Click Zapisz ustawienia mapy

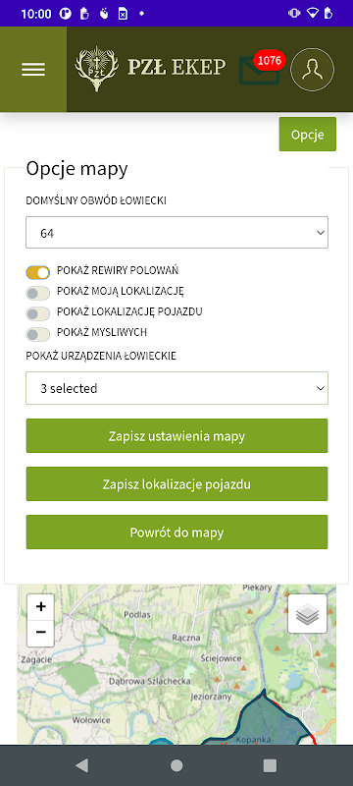177,436
